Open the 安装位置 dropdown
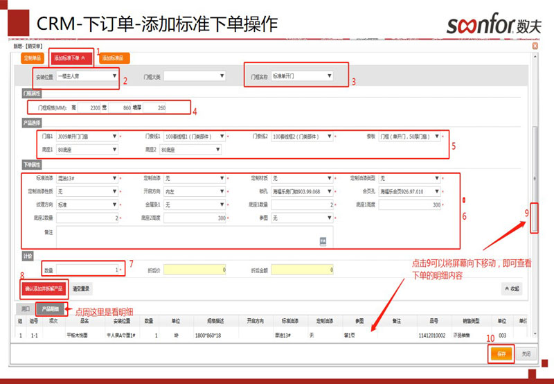The height and width of the screenshot is (384, 554). [87, 76]
